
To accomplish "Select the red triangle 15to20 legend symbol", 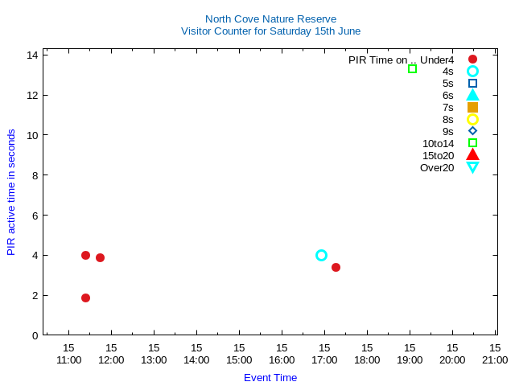I will pyautogui.click(x=472, y=155).
